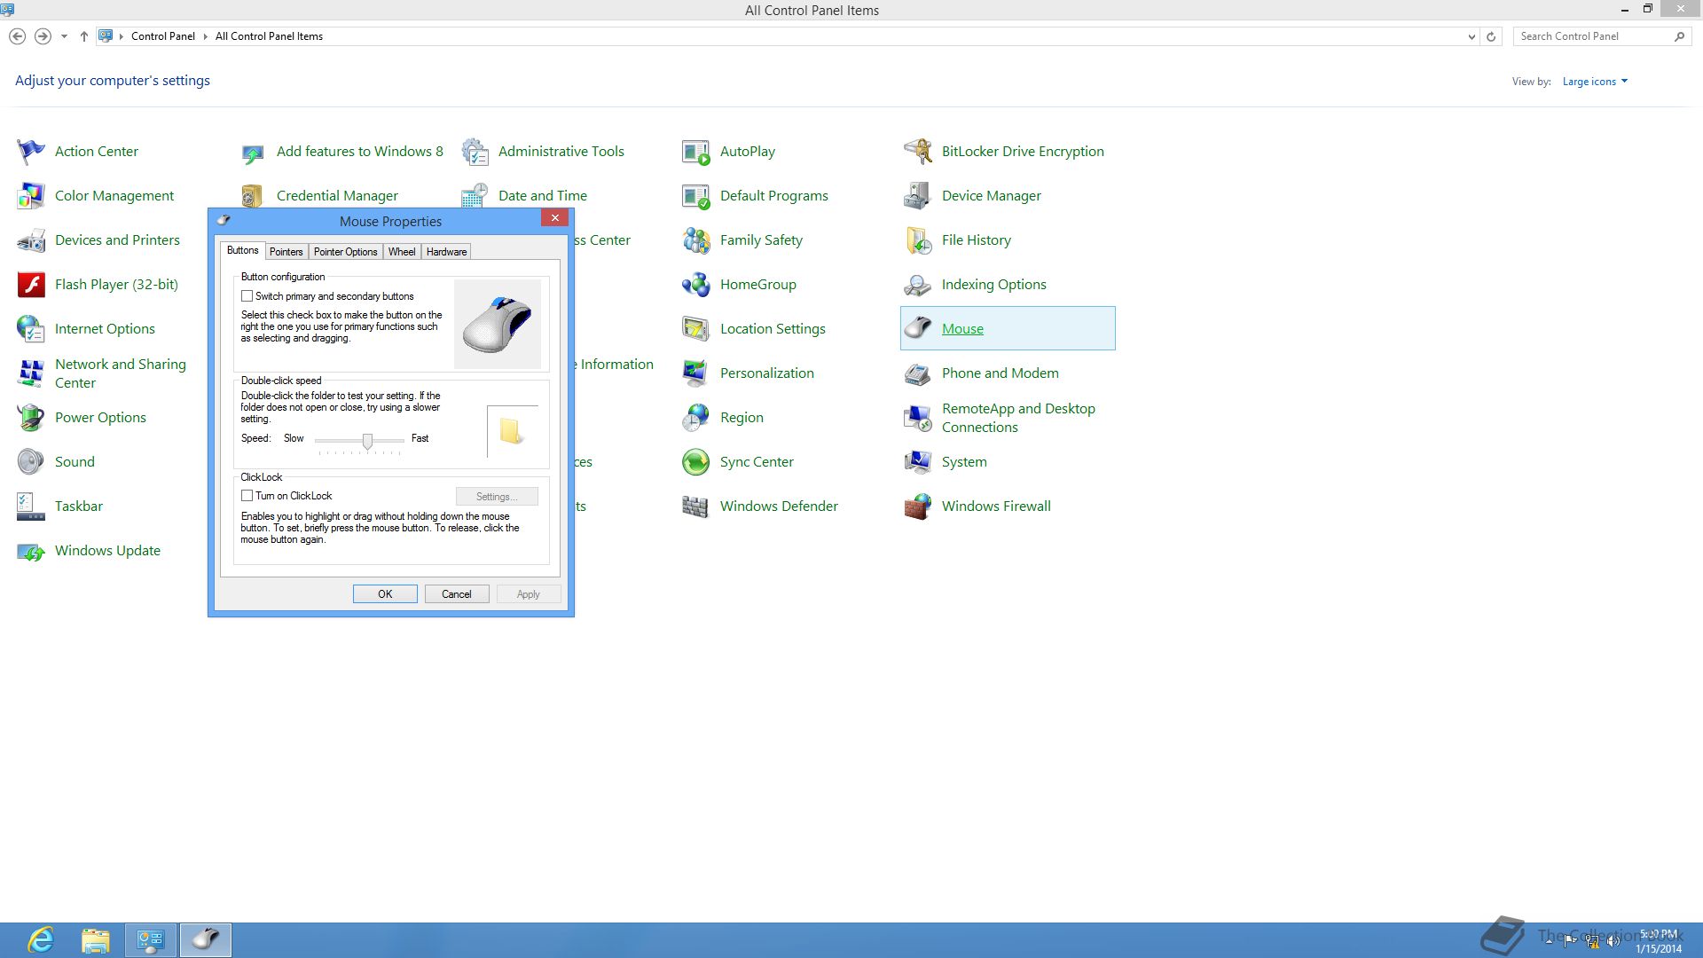Click the Color Management icon

pos(31,196)
